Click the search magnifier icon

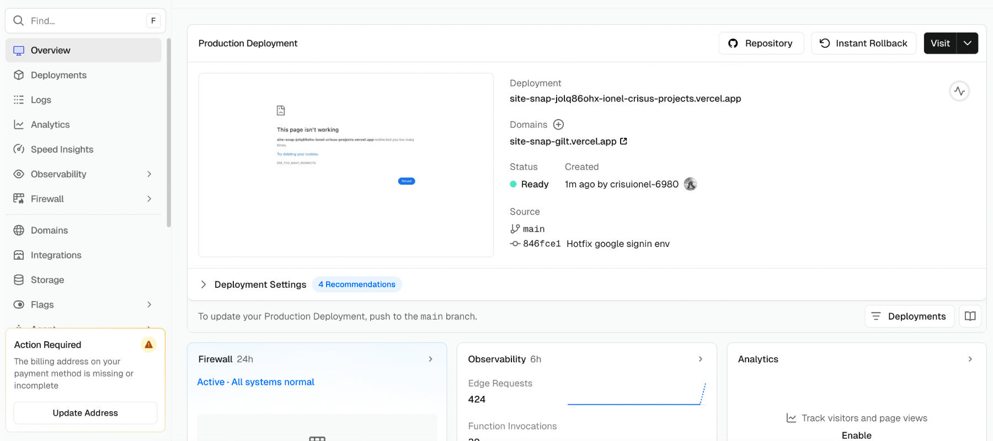[18, 21]
